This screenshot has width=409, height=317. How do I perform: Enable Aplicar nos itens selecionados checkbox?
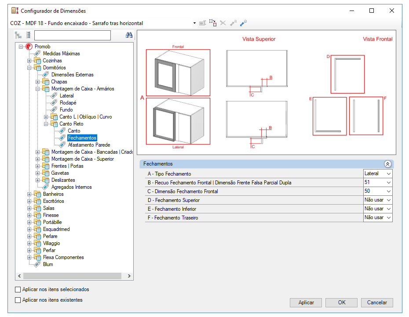[x=18, y=290]
